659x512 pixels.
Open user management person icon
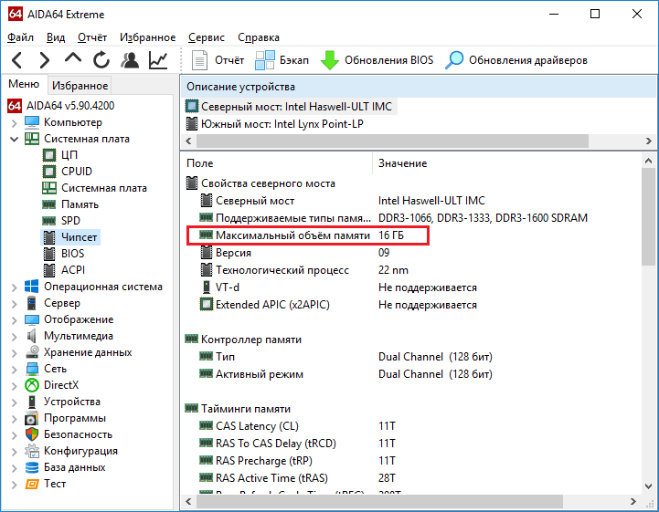(130, 60)
